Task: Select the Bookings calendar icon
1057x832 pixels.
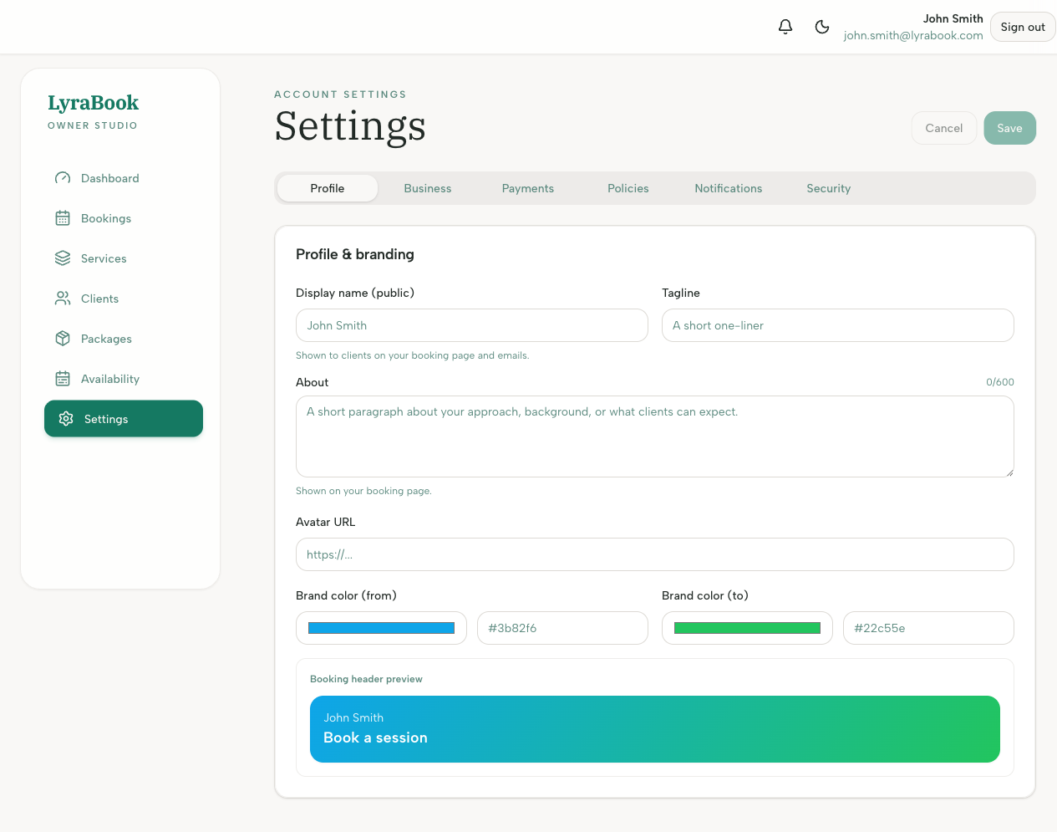Action: (x=62, y=218)
